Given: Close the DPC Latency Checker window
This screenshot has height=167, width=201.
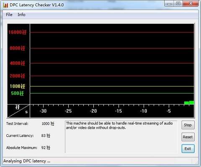Looking at the screenshot, I should click(191, 4).
